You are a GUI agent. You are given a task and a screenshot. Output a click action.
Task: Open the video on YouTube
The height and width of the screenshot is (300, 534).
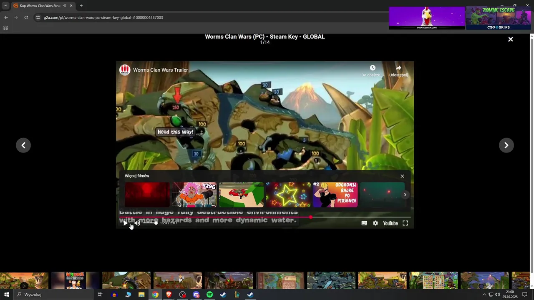coord(390,223)
